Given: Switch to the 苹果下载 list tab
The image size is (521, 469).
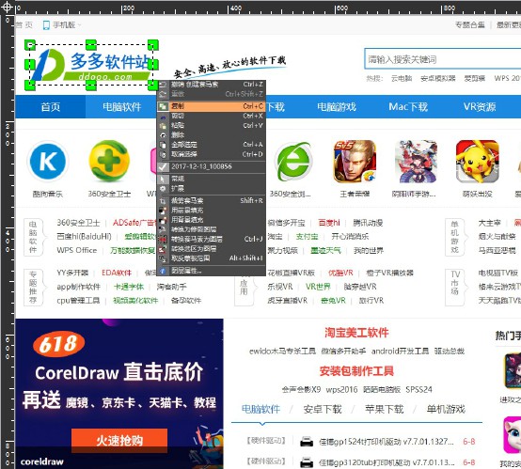Looking at the screenshot, I should [x=384, y=409].
